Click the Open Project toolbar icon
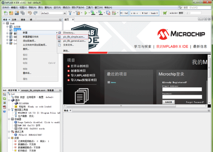213x152 pixels. click(17, 13)
